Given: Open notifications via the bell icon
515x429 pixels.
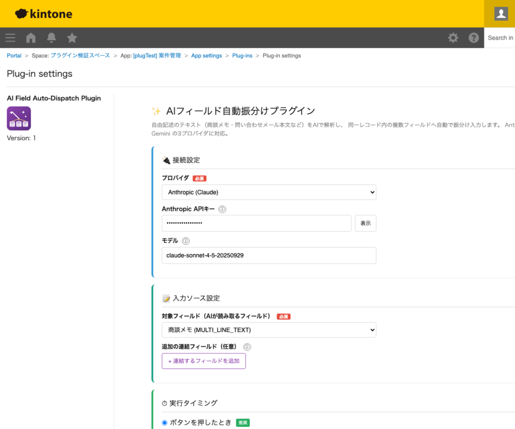Looking at the screenshot, I should tap(51, 38).
